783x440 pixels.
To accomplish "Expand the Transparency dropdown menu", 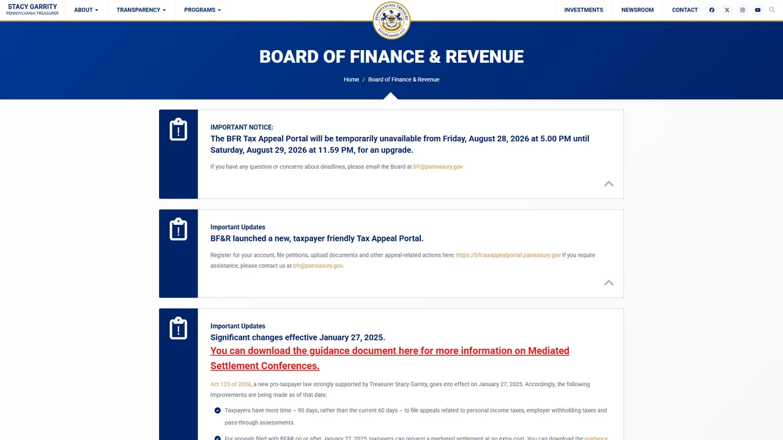I will 141,10.
